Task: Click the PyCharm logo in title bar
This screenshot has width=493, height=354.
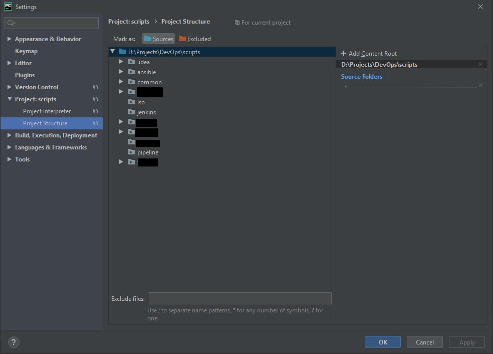Action: (x=8, y=7)
